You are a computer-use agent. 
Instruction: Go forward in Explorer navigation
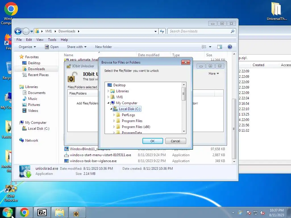[26, 31]
